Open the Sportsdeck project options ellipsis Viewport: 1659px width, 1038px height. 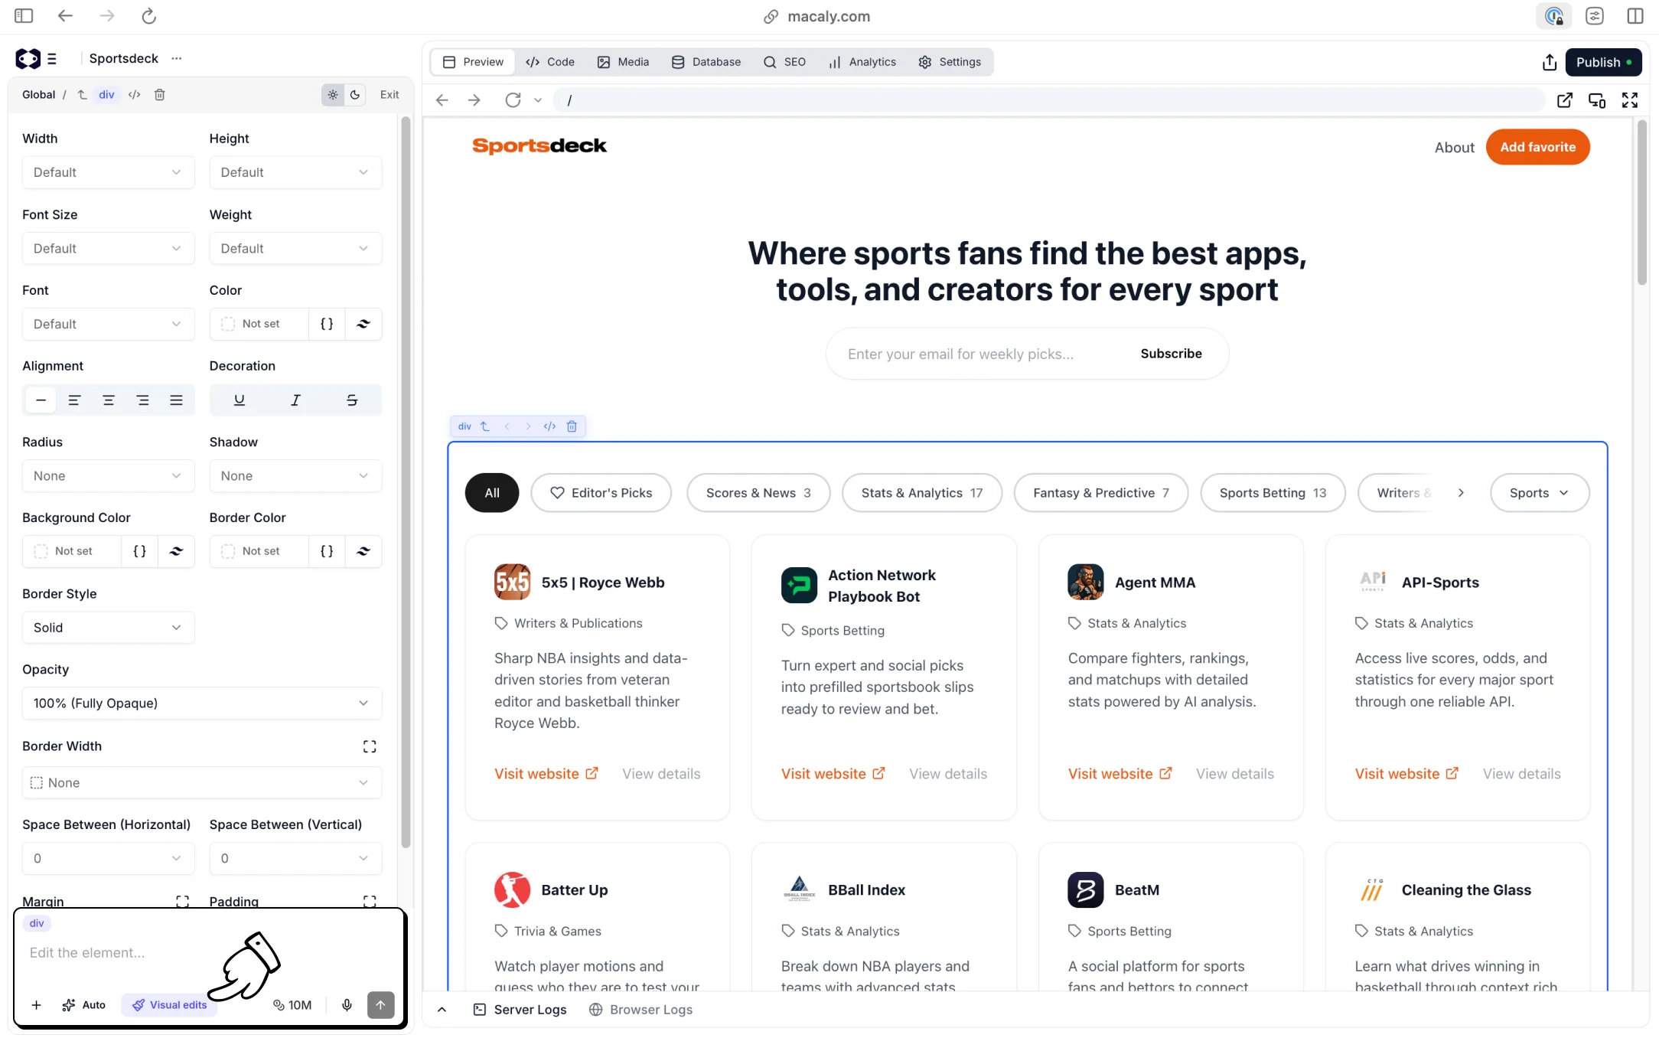(x=177, y=58)
